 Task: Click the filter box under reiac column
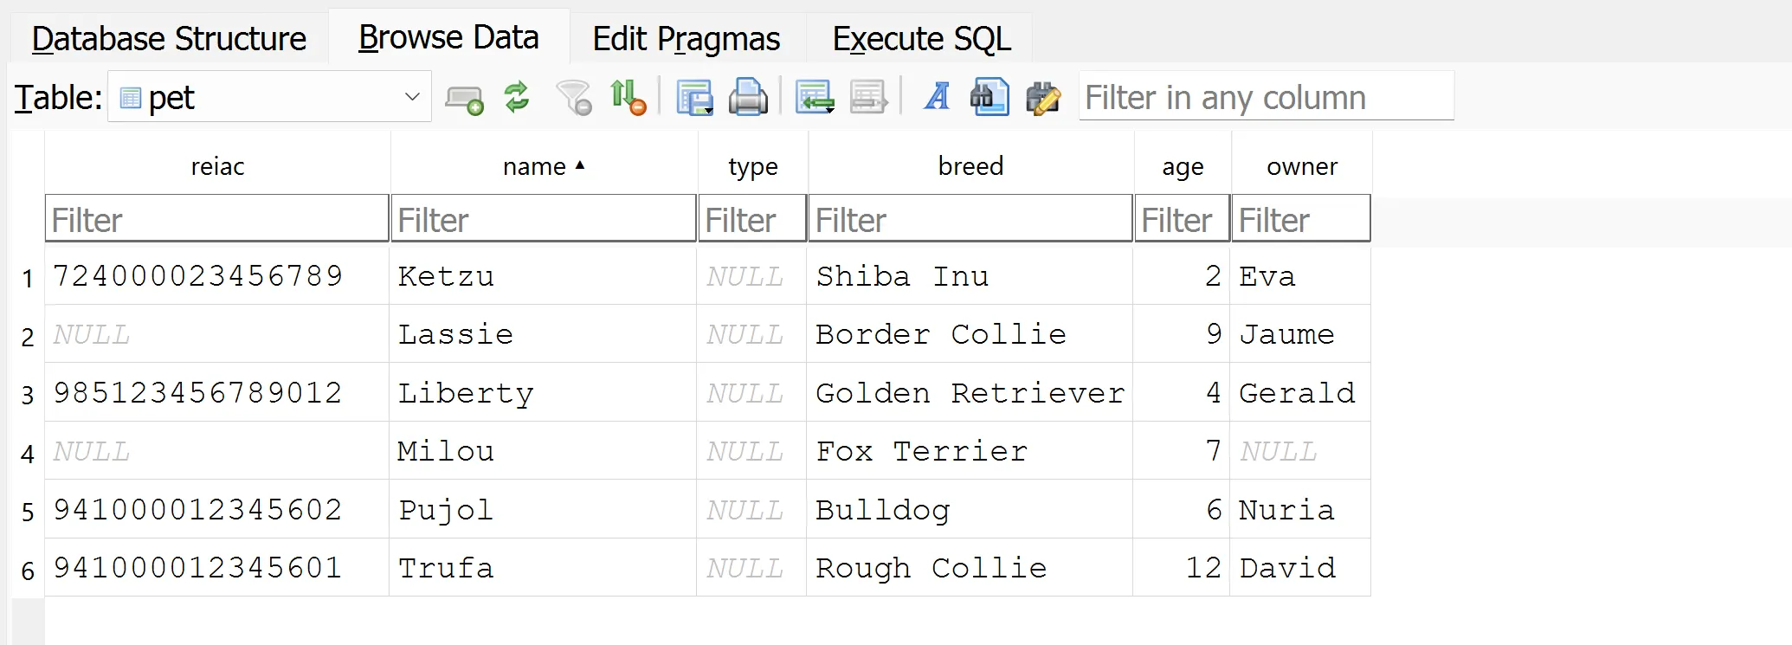pos(216,220)
